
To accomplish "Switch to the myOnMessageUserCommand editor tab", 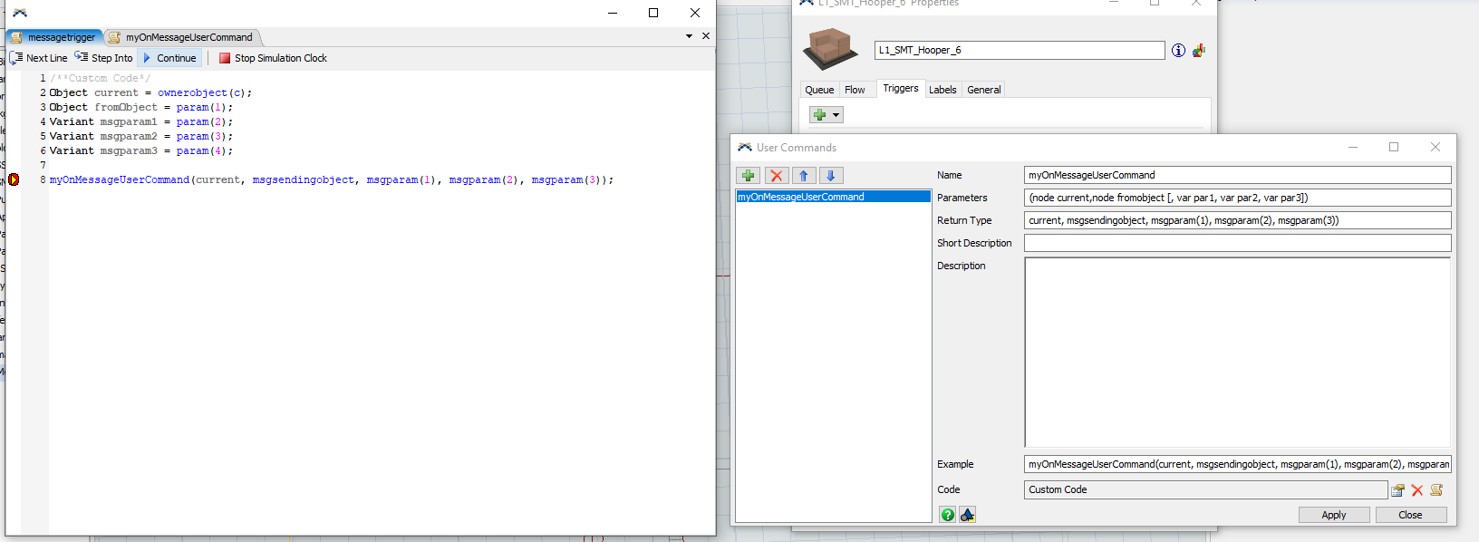I will [188, 37].
